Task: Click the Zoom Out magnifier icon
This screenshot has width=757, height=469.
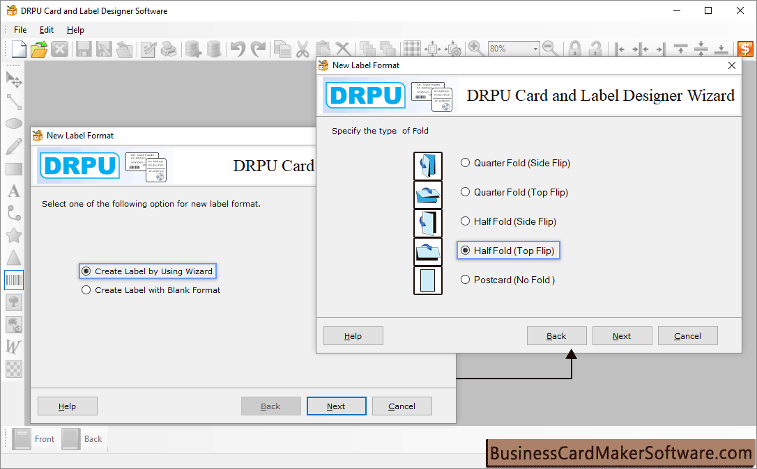Action: click(551, 49)
